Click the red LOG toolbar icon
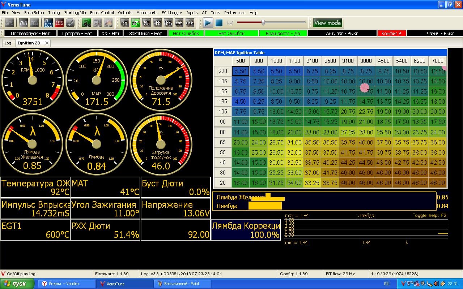Image resolution: width=463 pixels, height=289 pixels. pyautogui.click(x=59, y=23)
